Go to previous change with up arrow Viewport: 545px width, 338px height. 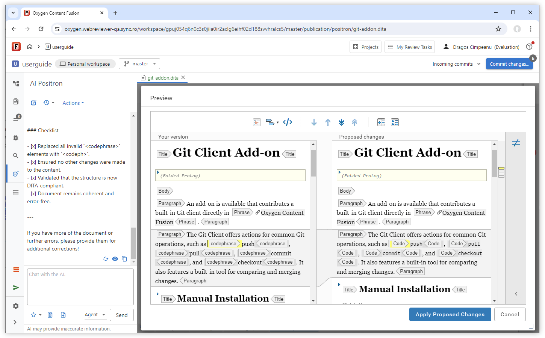click(328, 122)
